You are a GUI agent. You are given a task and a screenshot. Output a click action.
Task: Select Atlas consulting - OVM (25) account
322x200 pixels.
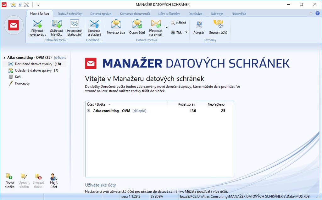click(x=29, y=57)
